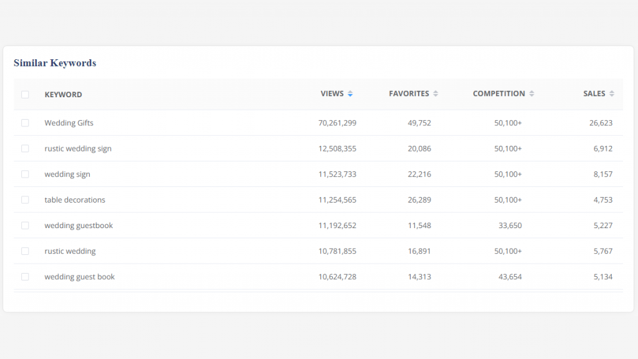Click the Sales column sort arrows icon
Screen dimensions: 638x359
(612, 94)
